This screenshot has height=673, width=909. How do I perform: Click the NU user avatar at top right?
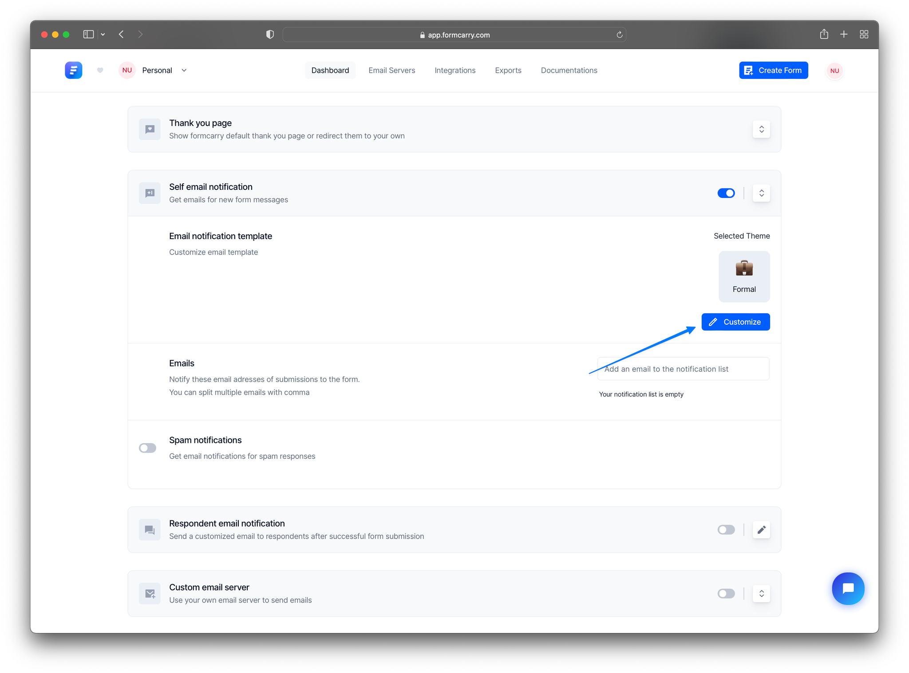click(834, 71)
